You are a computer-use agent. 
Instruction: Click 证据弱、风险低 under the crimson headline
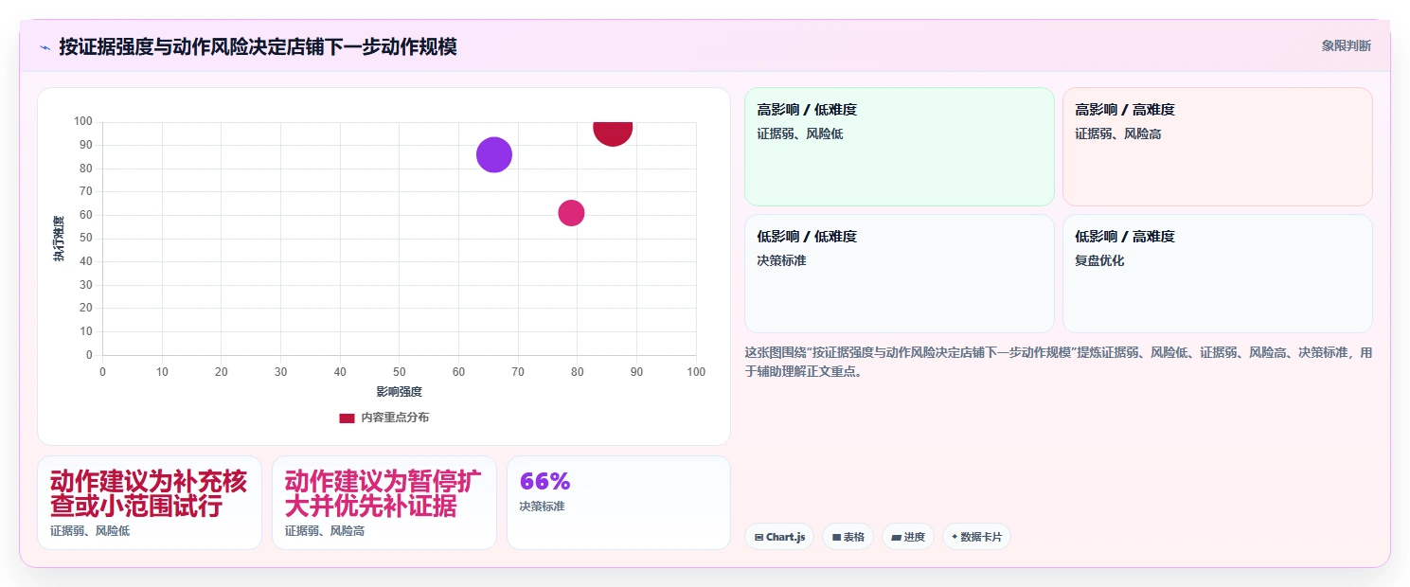pos(90,531)
